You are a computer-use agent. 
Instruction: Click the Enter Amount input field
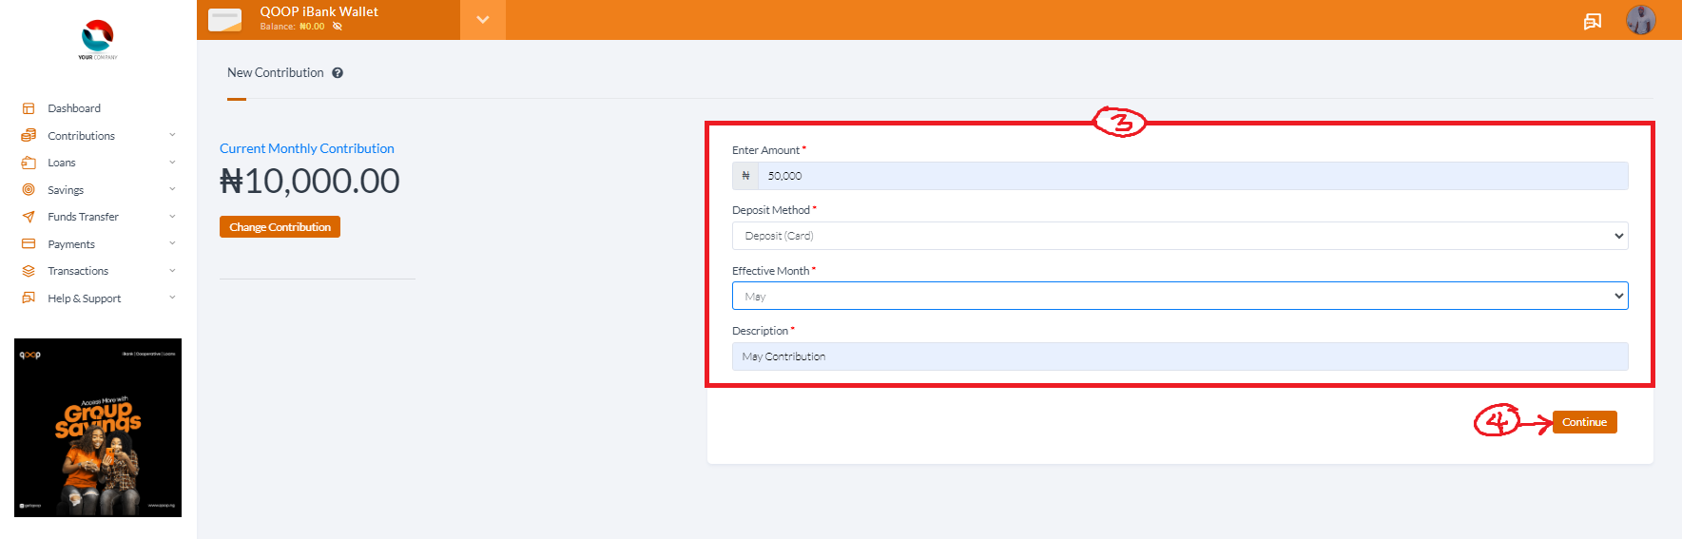click(x=1192, y=176)
